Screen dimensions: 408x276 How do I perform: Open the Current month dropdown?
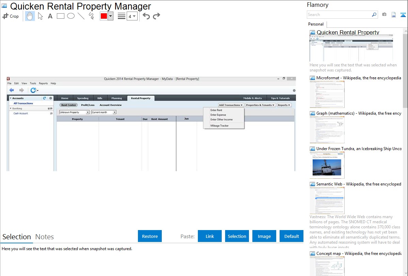point(104,112)
